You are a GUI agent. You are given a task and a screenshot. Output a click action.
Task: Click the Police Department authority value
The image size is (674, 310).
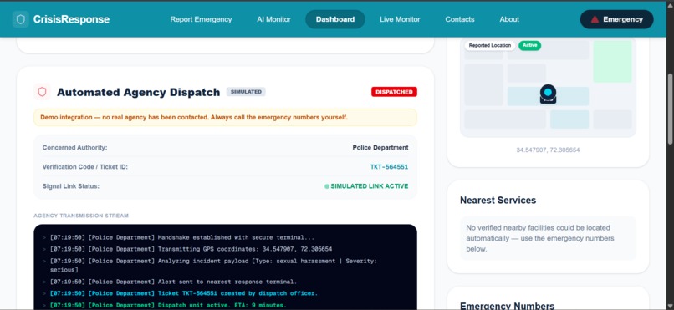point(380,148)
